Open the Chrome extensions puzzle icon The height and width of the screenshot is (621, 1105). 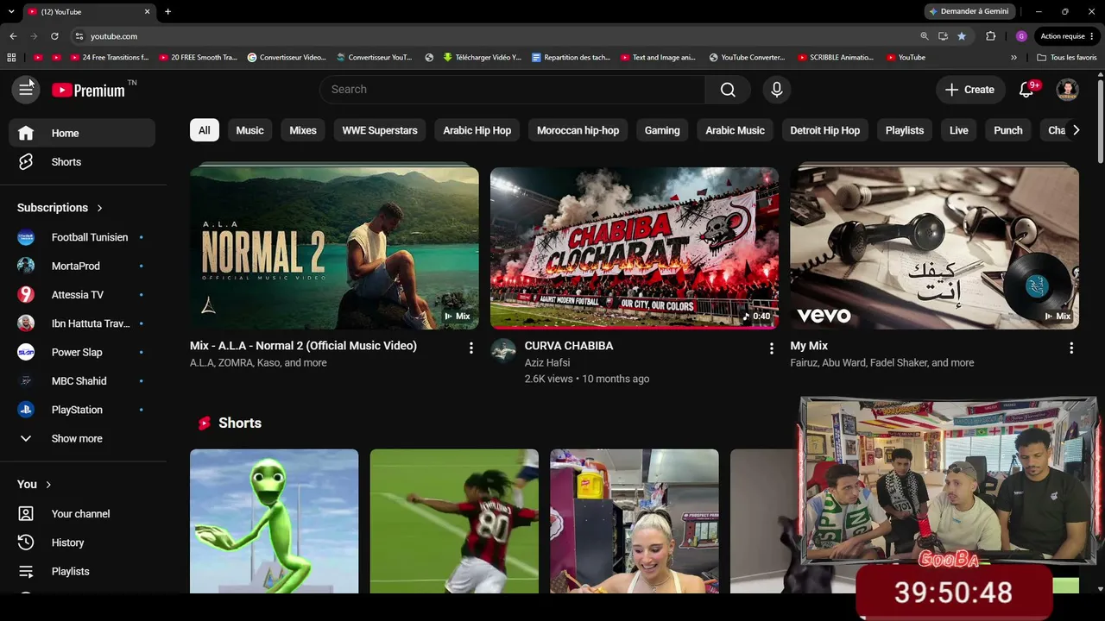click(x=990, y=36)
